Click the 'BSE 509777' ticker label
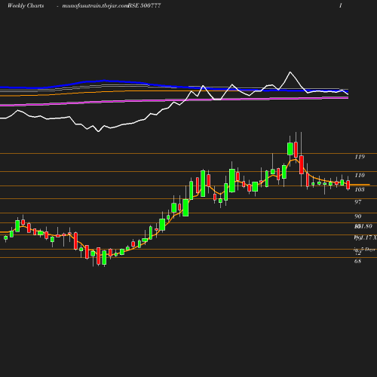 [145, 5]
